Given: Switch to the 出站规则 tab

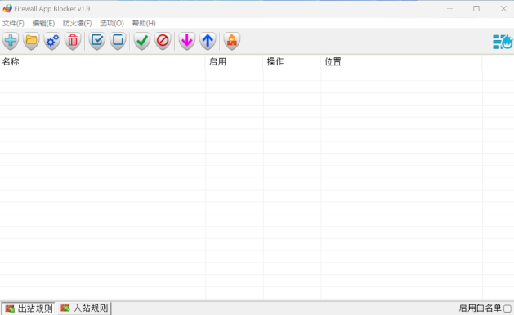Looking at the screenshot, I should point(29,308).
